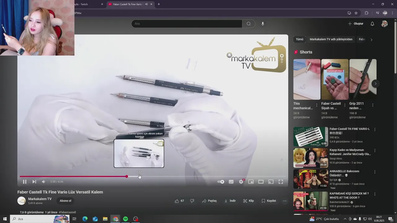
Task: Download the video via İndir
Action: point(230,201)
